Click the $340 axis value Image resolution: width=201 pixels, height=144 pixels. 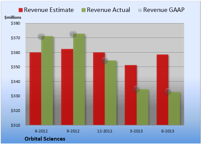coord(15,82)
